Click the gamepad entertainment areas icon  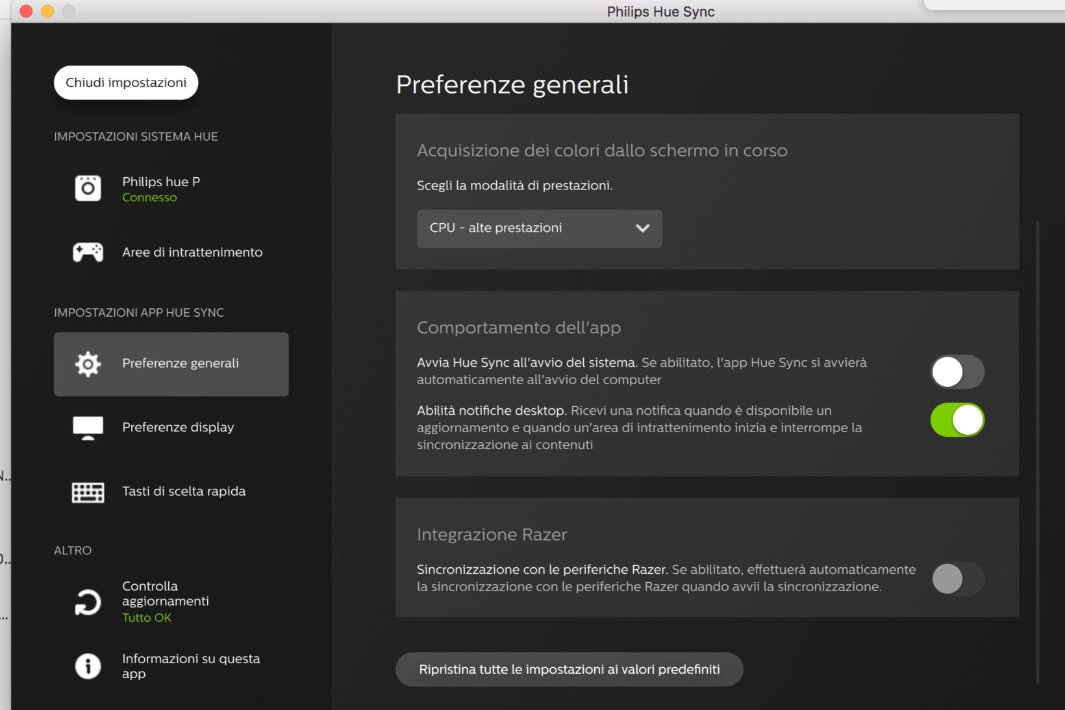(88, 252)
